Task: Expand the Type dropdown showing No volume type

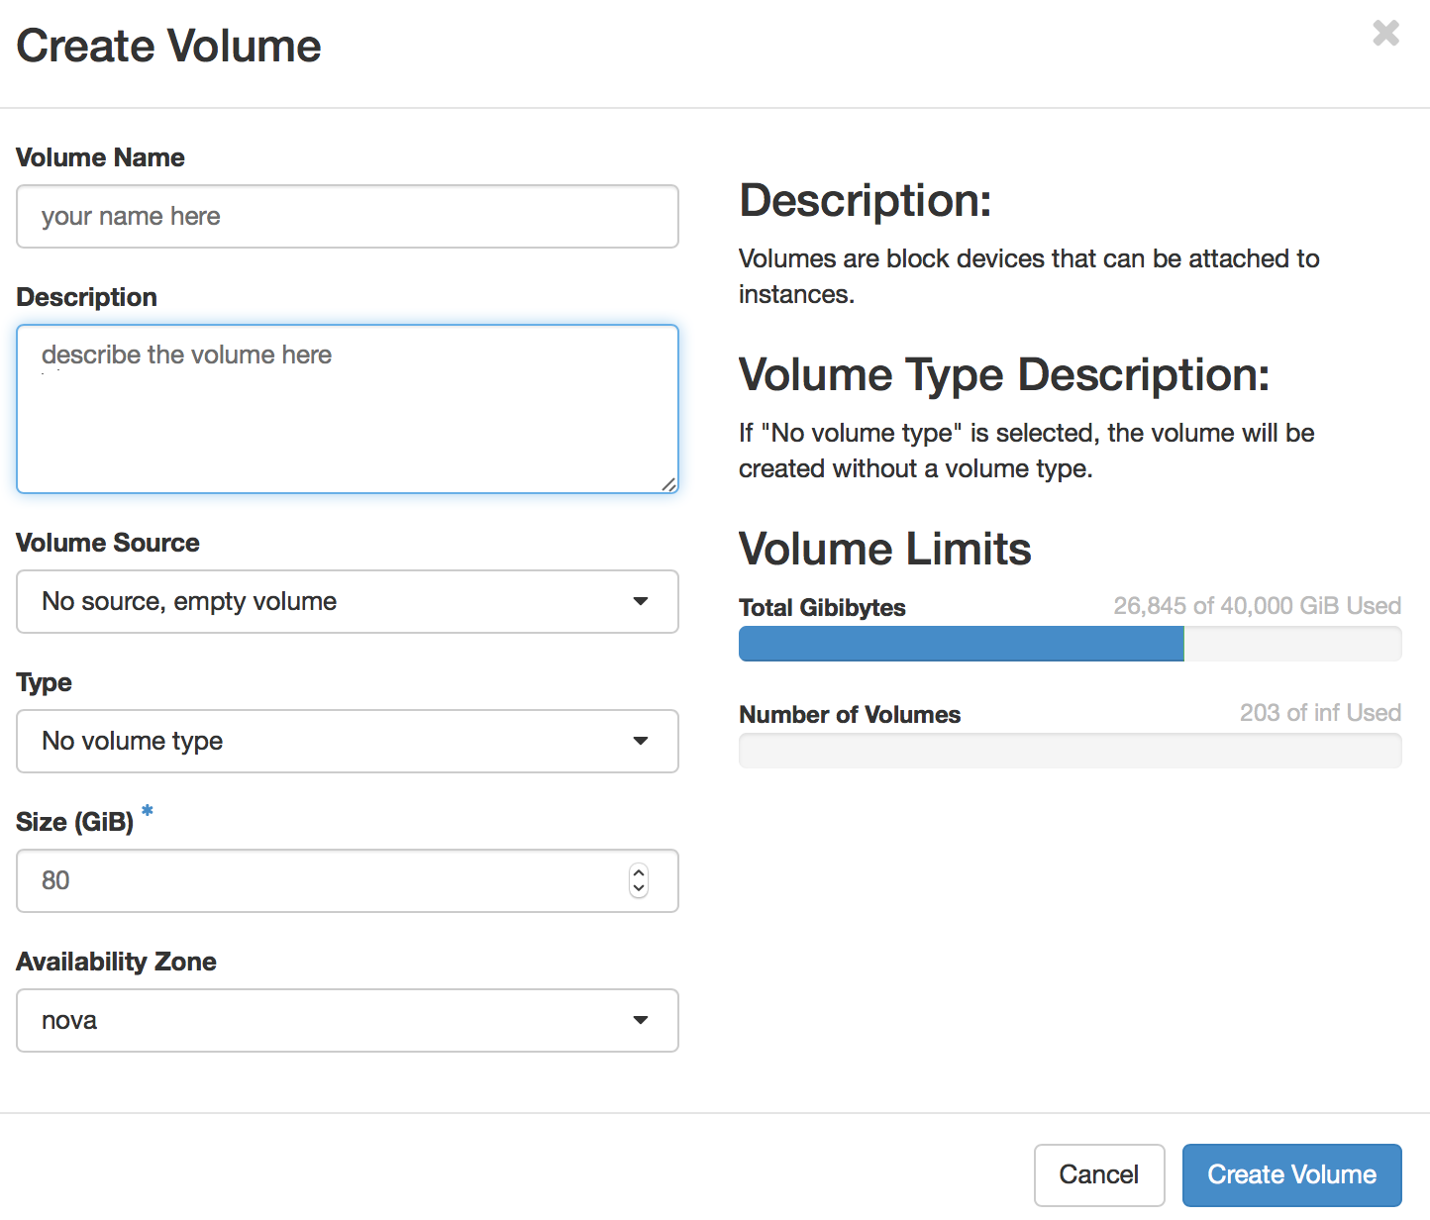Action: (347, 741)
